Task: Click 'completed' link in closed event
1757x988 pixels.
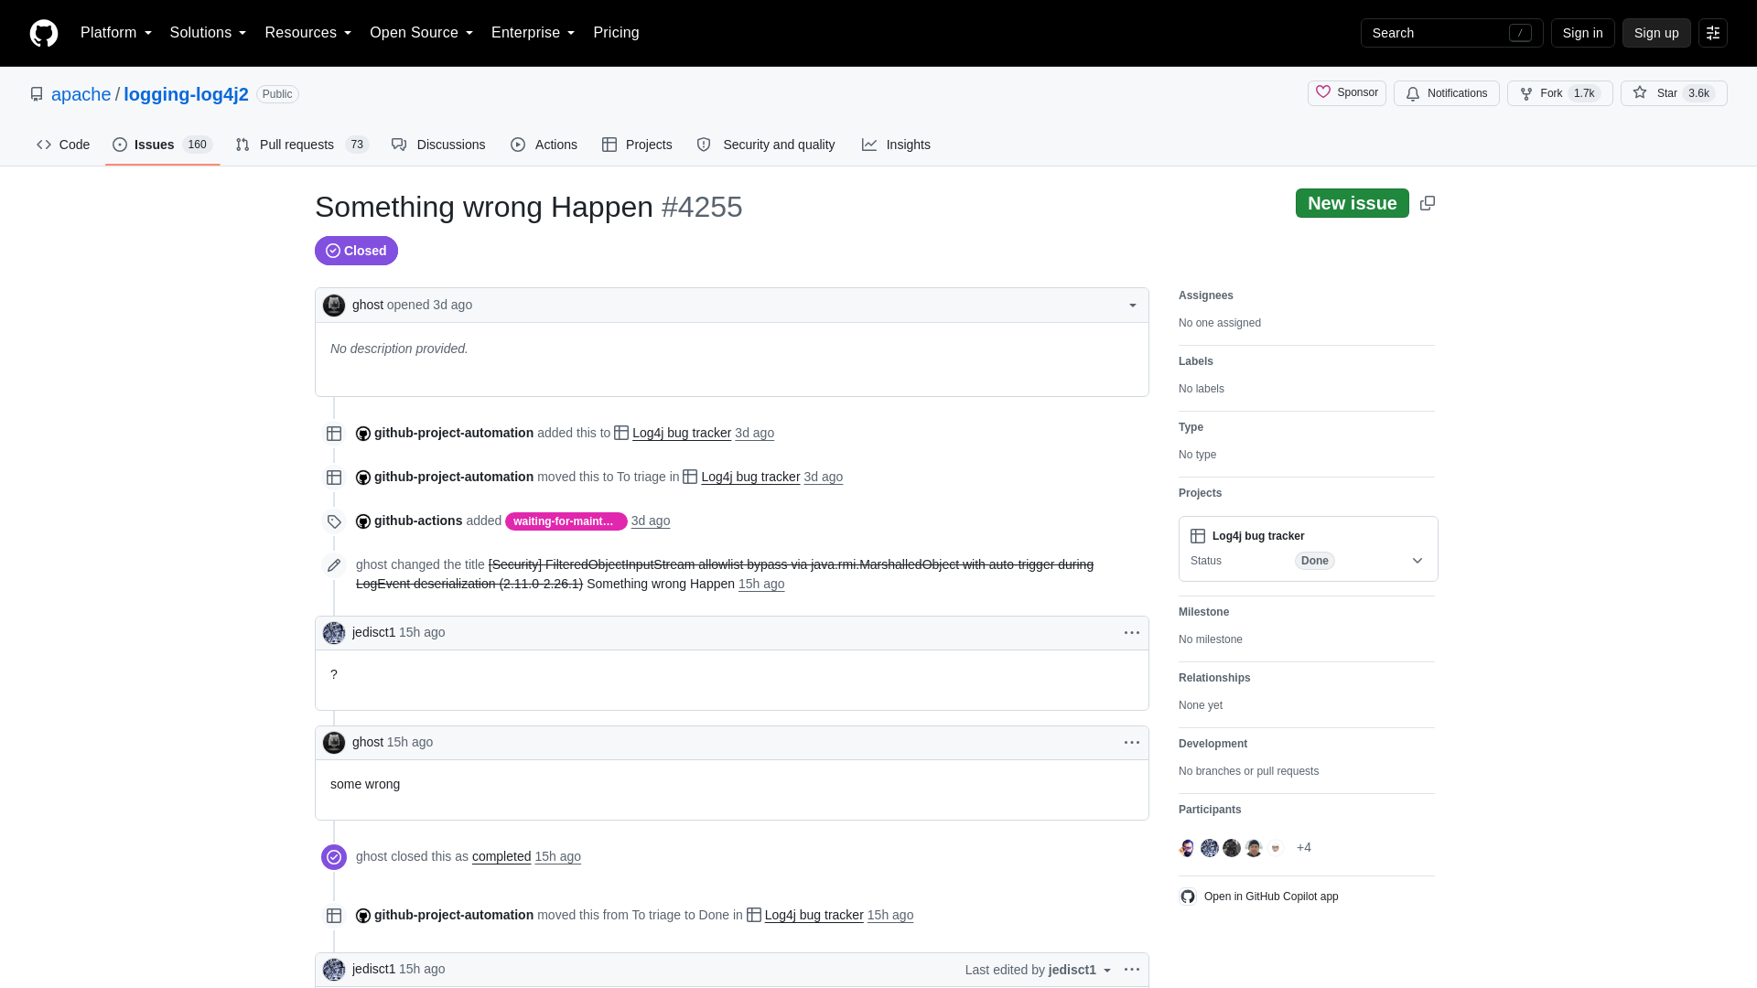Action: tap(501, 857)
